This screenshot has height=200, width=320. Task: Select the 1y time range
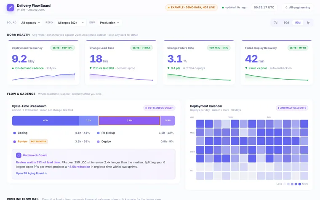[308, 23]
